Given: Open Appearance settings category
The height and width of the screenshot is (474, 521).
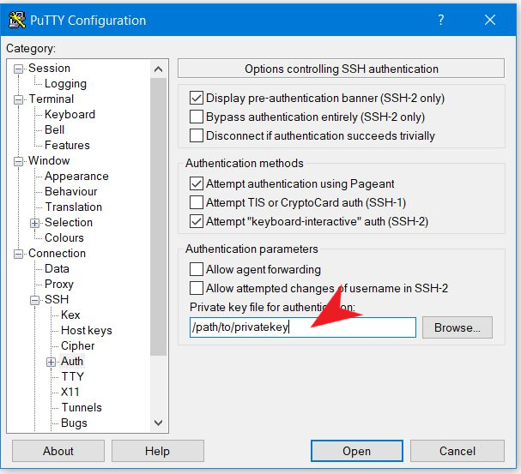Looking at the screenshot, I should (76, 176).
